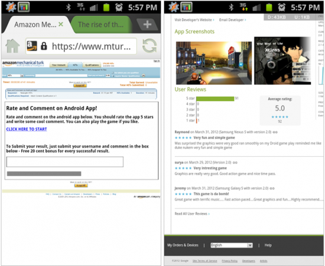Tap the 3G data icon on left status bar
The height and width of the screenshot is (266, 325).
[x=81, y=7]
